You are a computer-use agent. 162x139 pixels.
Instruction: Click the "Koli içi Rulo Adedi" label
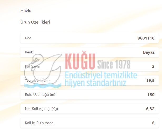[x=40, y=123]
